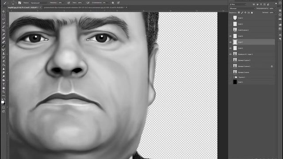The width and height of the screenshot is (283, 159).
Task: Toggle layer filtering on or off switch
Action: click(276, 4)
